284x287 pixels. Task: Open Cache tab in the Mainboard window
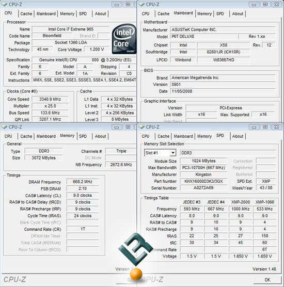tap(163, 14)
